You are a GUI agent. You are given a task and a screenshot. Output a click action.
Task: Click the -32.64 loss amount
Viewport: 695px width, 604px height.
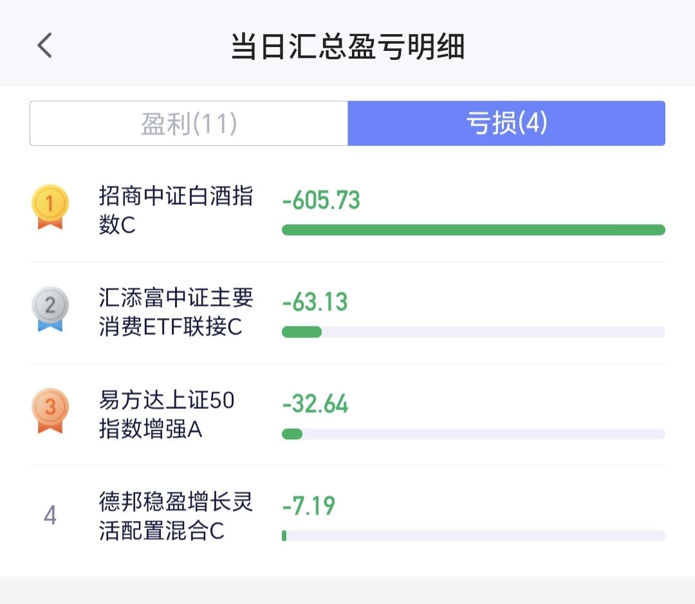315,404
